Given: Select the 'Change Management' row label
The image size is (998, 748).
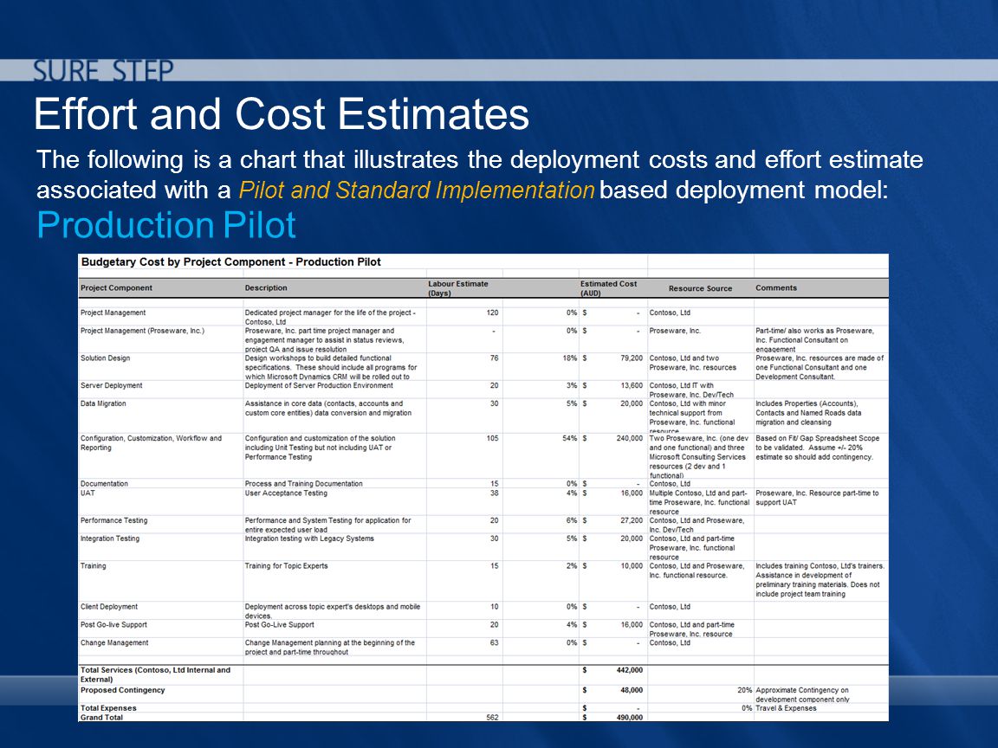Looking at the screenshot, I should [x=114, y=643].
